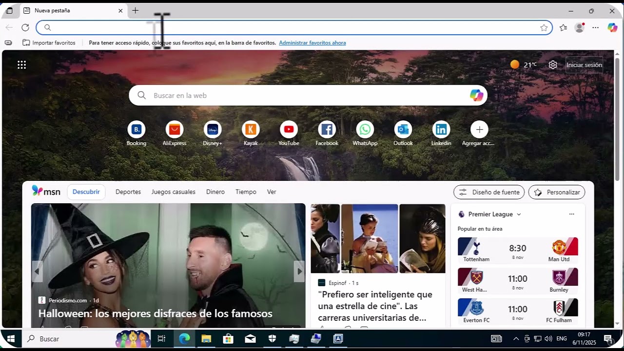Open Microsoft Store from the taskbar
This screenshot has height=351, width=624.
228,339
